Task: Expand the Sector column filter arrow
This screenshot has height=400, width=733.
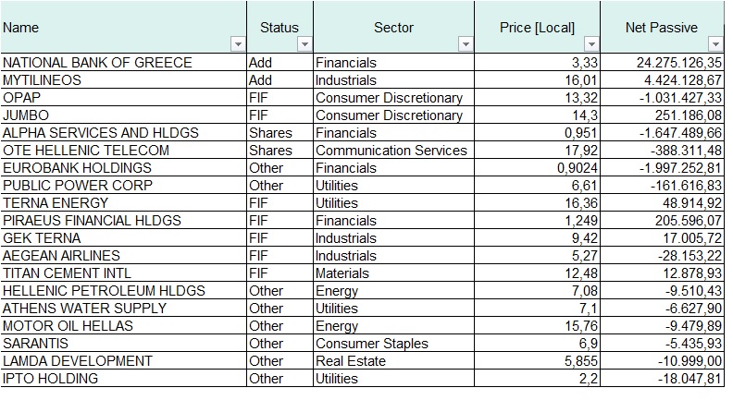Action: (466, 45)
